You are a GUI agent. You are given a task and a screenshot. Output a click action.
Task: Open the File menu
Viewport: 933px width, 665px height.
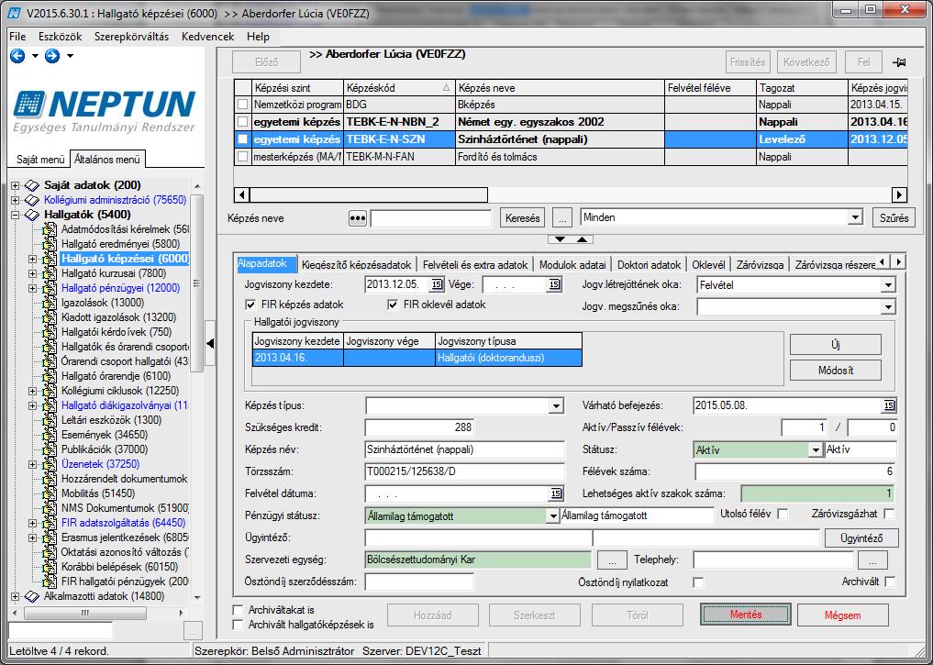(17, 37)
